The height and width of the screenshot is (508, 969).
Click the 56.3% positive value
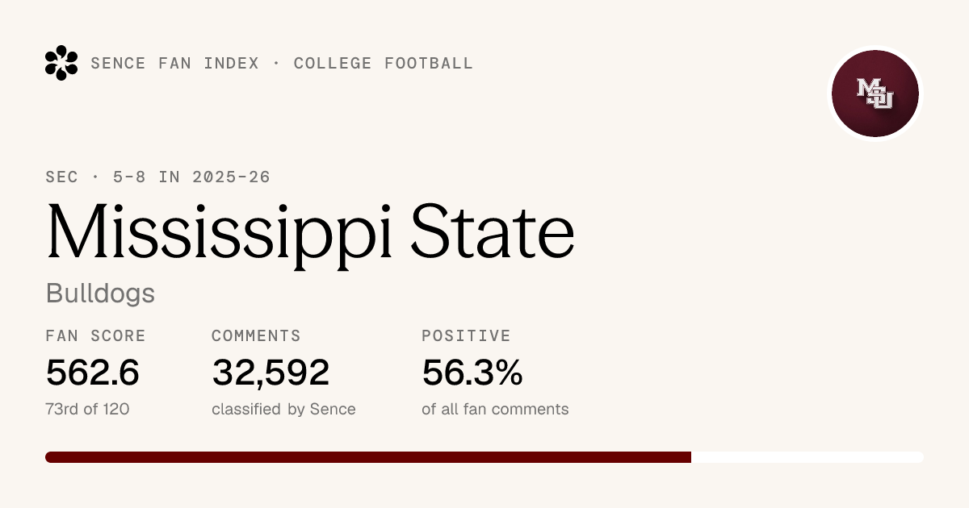click(472, 373)
